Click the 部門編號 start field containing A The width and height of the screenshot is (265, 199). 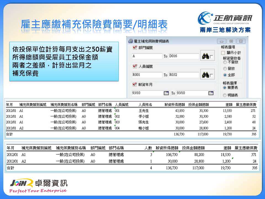point(147,56)
